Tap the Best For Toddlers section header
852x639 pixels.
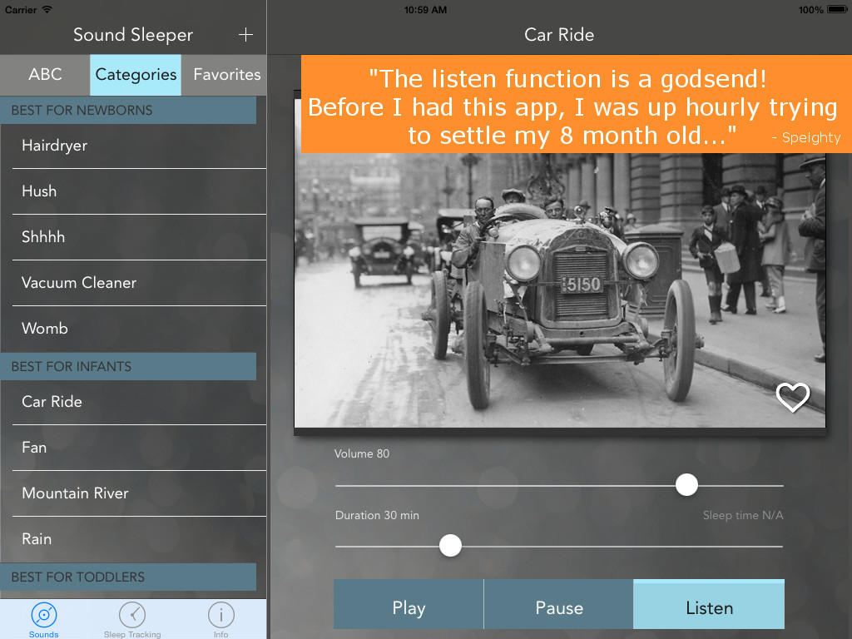[128, 577]
